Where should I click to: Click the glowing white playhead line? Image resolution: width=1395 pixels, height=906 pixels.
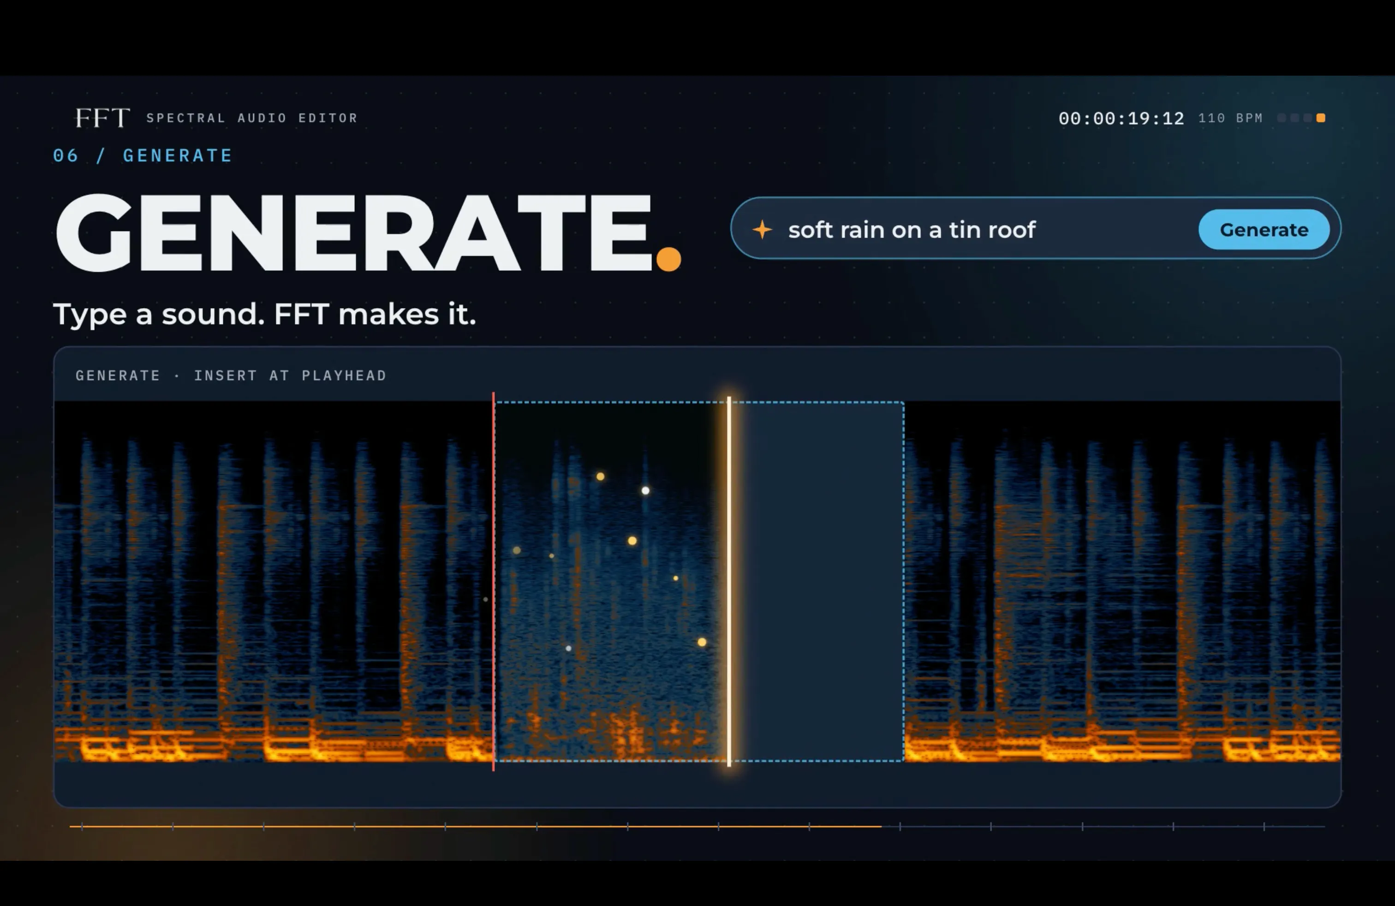[x=729, y=581]
